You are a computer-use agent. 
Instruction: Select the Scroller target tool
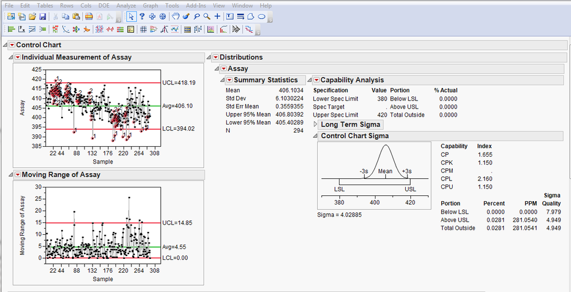(163, 17)
